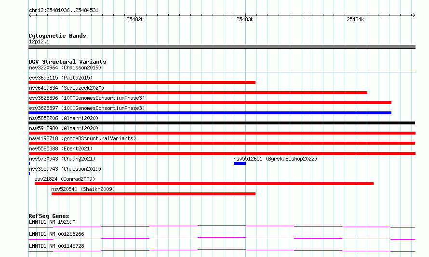The image size is (429, 257).
Task: Select the short blue nsv5512651 variant bar
Action: point(240,163)
